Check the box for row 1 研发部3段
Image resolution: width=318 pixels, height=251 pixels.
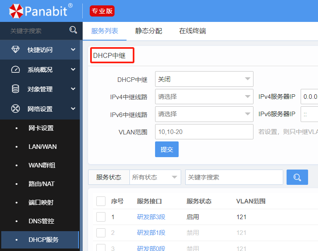coord(101,217)
